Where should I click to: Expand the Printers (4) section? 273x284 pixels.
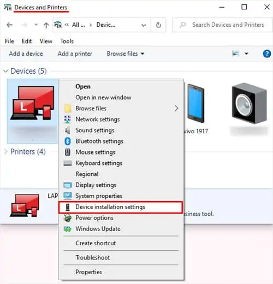tap(6, 152)
